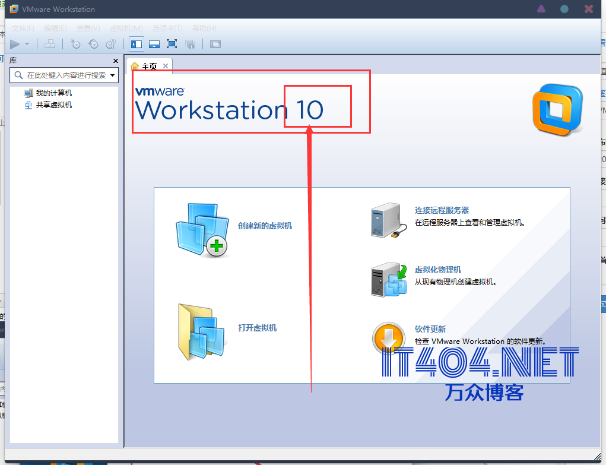This screenshot has height=465, width=606.
Task: Click the Unity mode toolbar icon
Action: 190,44
